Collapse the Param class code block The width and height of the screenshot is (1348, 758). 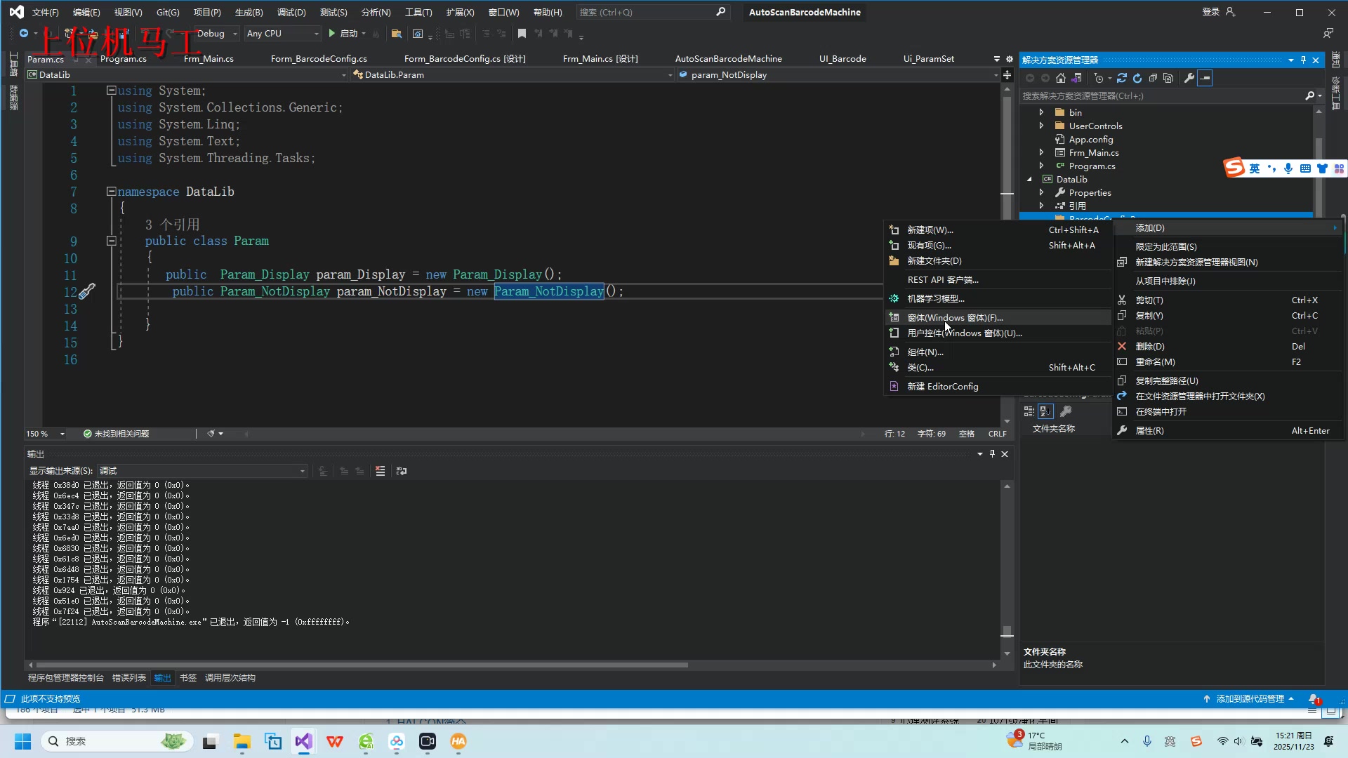(111, 241)
